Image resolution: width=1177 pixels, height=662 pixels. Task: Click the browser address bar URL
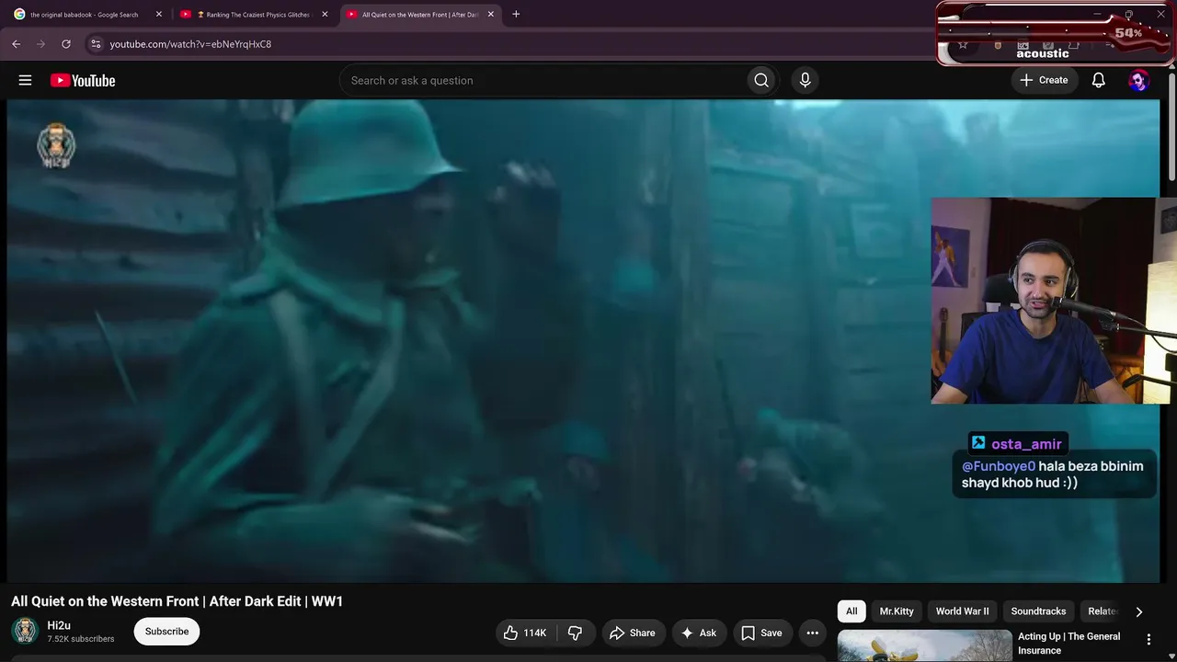[190, 44]
